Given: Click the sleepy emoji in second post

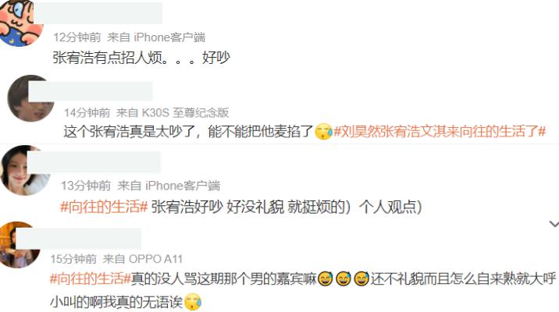Looking at the screenshot, I should [324, 132].
